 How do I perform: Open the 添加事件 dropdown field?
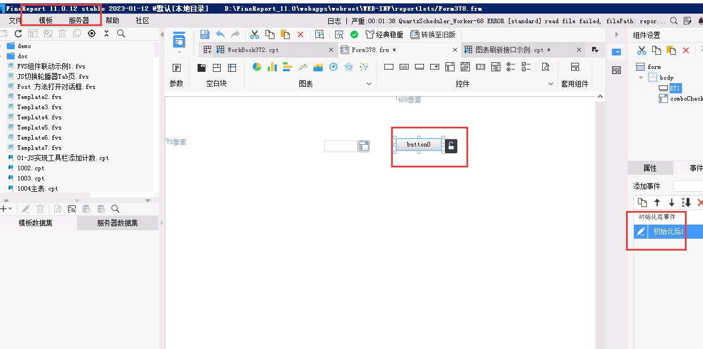[x=688, y=186]
